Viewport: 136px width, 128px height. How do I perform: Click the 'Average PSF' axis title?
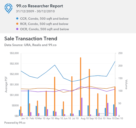pos(6,85)
